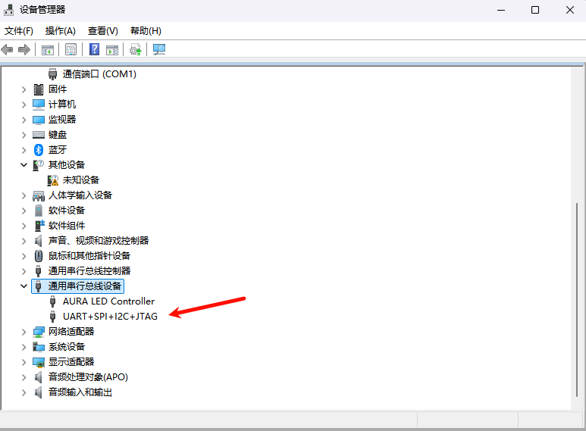Click the puzzle icon beside 软件组件
Viewport: 586px width, 431px height.
point(39,226)
